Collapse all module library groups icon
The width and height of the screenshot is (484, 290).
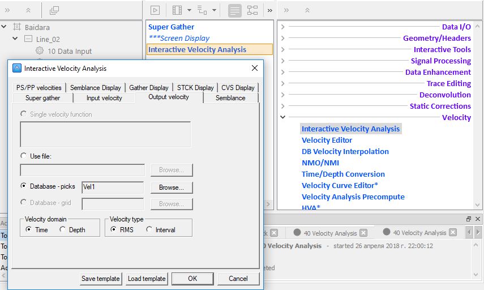(307, 10)
